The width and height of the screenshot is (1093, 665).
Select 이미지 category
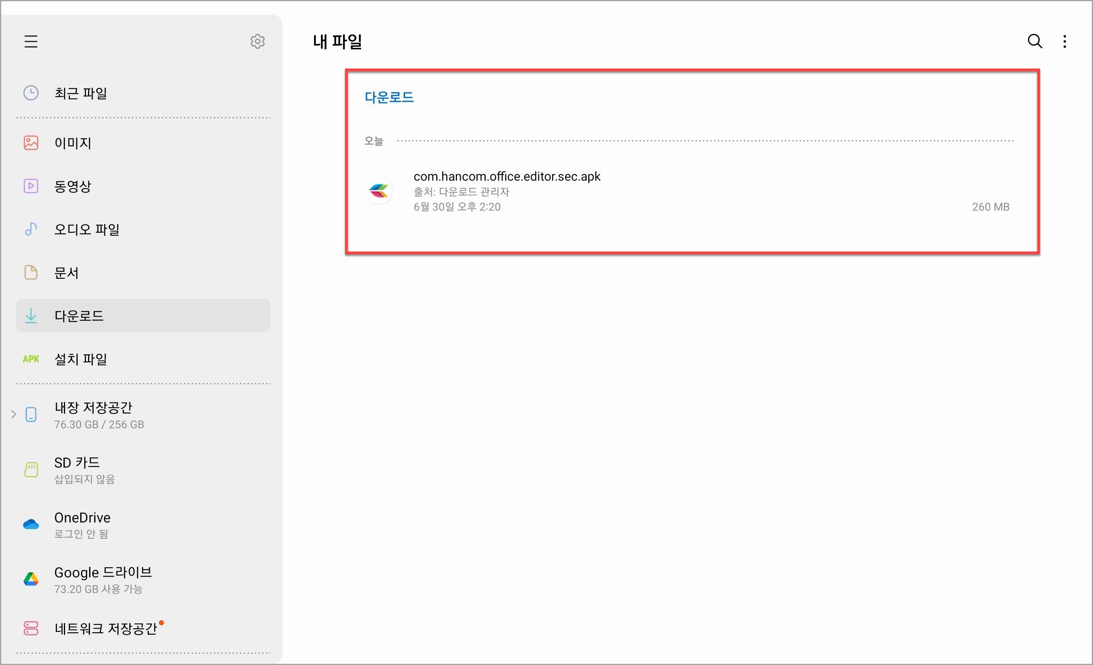[143, 143]
